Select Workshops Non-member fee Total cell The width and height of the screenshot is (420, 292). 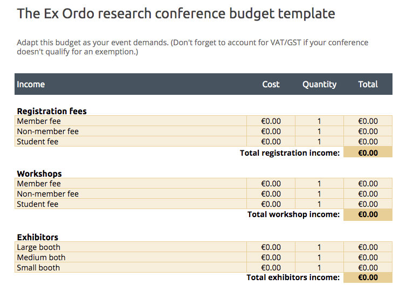368,194
